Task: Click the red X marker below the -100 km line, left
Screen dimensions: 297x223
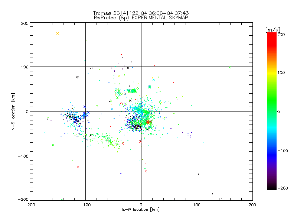Action: [x=78, y=167]
